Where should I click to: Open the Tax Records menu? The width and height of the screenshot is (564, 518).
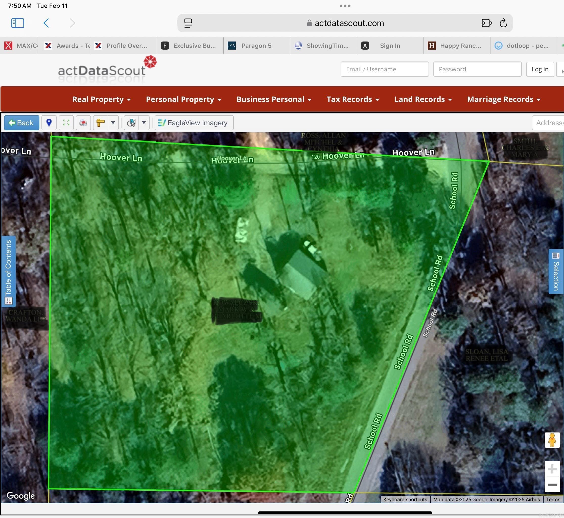(353, 99)
